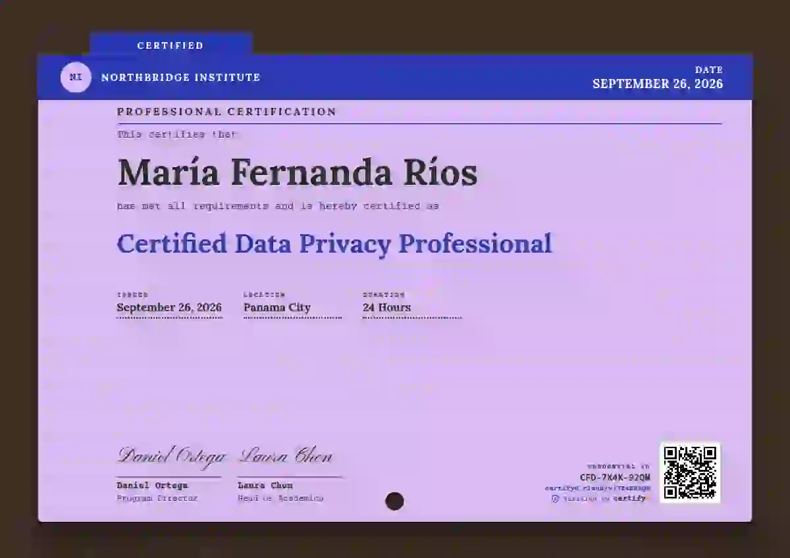The image size is (790, 558).
Task: Click the small 'DATE' label in the header
Action: tap(708, 70)
